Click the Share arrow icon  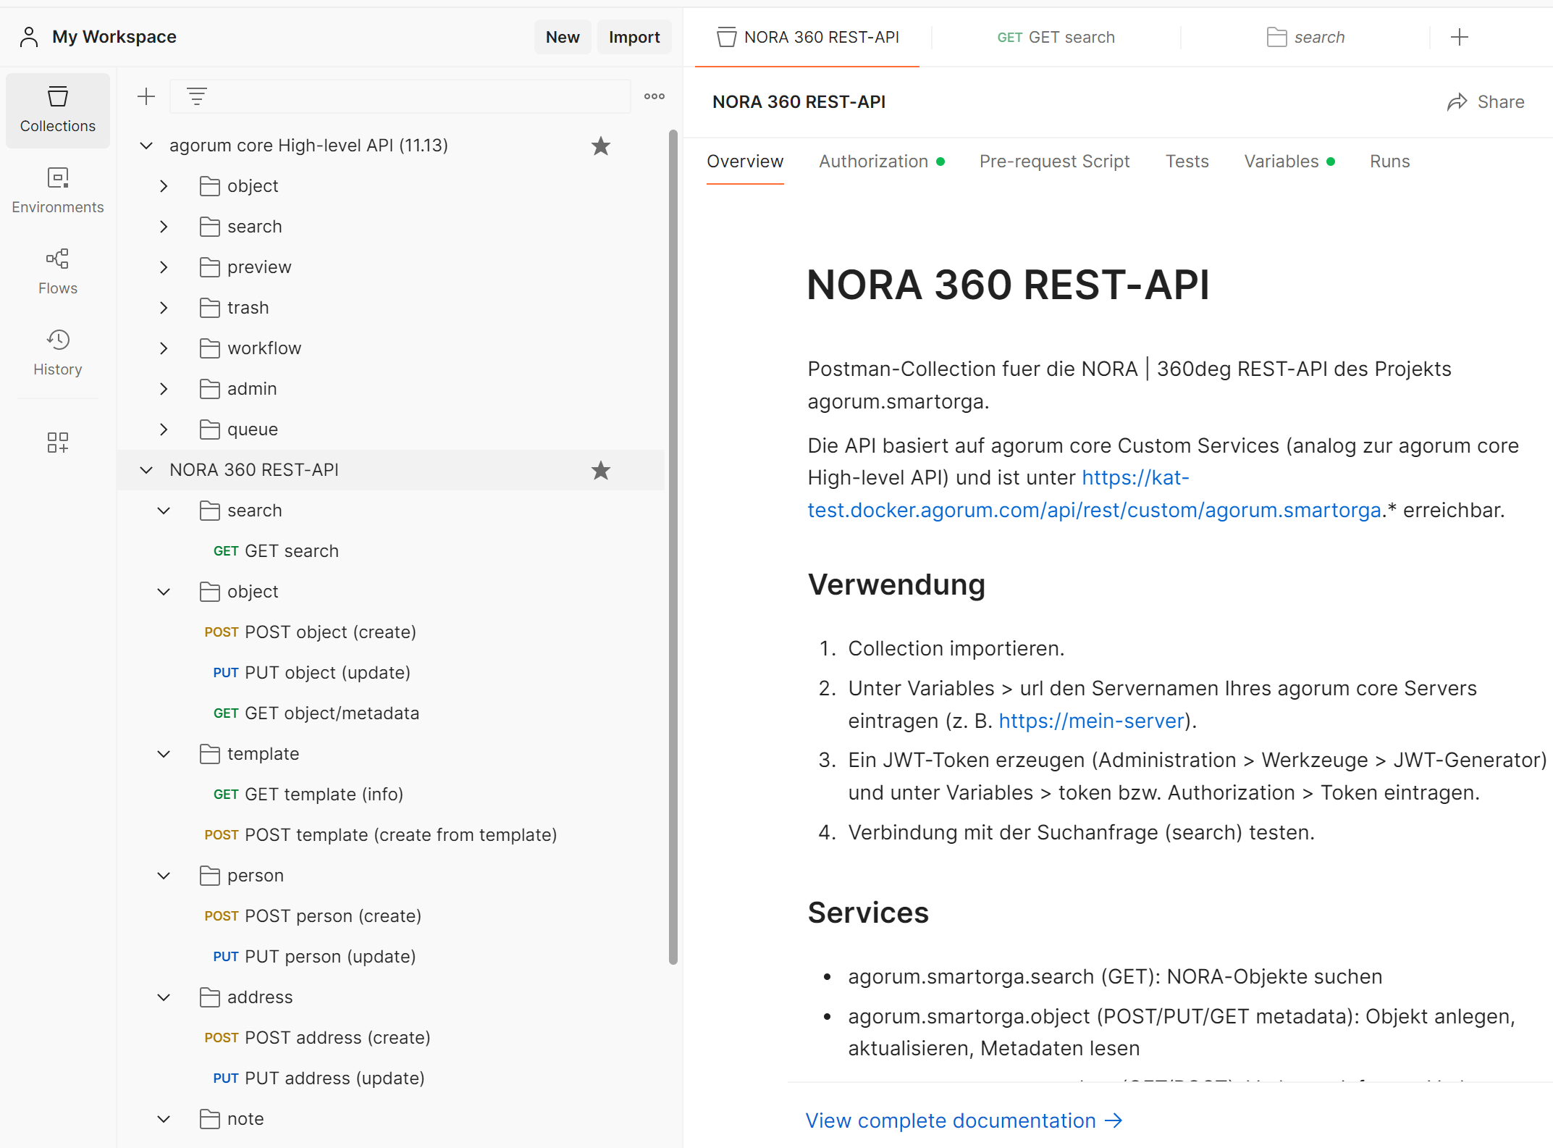pyautogui.click(x=1457, y=102)
